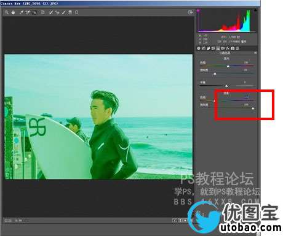Image resolution: width=283 pixels, height=236 pixels.
Task: Click the Highlights Saturation value field
Action: [x=245, y=70]
